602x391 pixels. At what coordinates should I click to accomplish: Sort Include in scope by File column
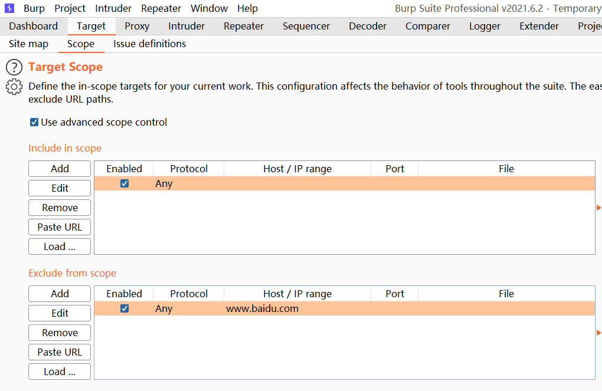pos(506,169)
